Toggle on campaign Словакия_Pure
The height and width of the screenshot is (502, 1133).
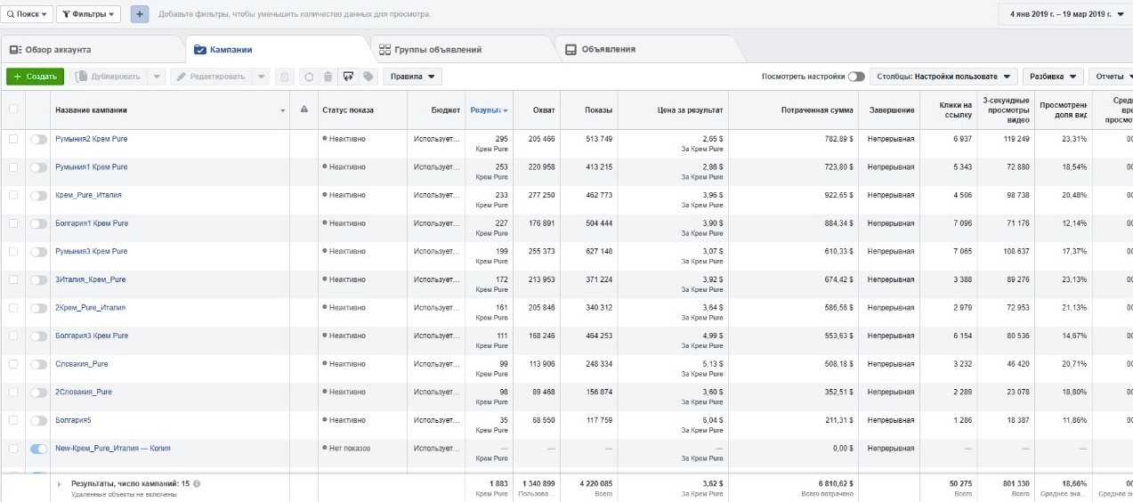click(x=38, y=364)
